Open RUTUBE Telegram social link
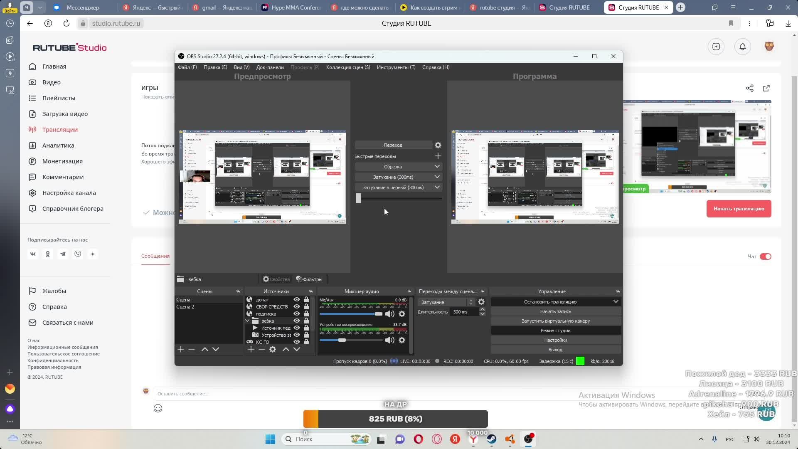This screenshot has width=798, height=449. [63, 254]
